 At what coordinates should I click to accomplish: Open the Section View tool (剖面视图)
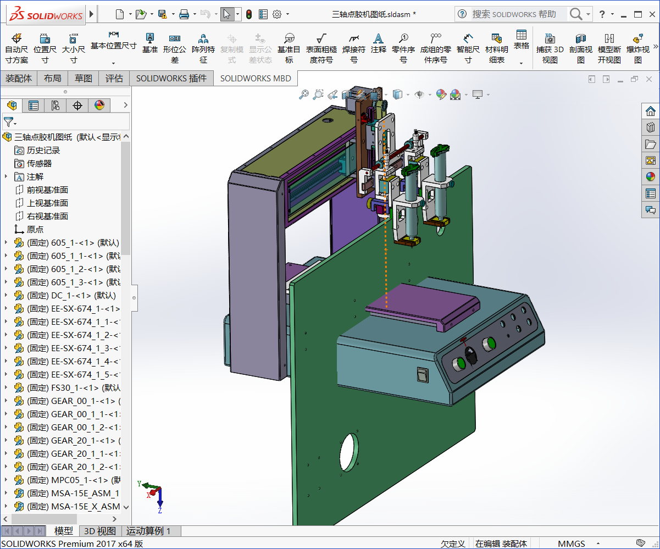click(581, 48)
